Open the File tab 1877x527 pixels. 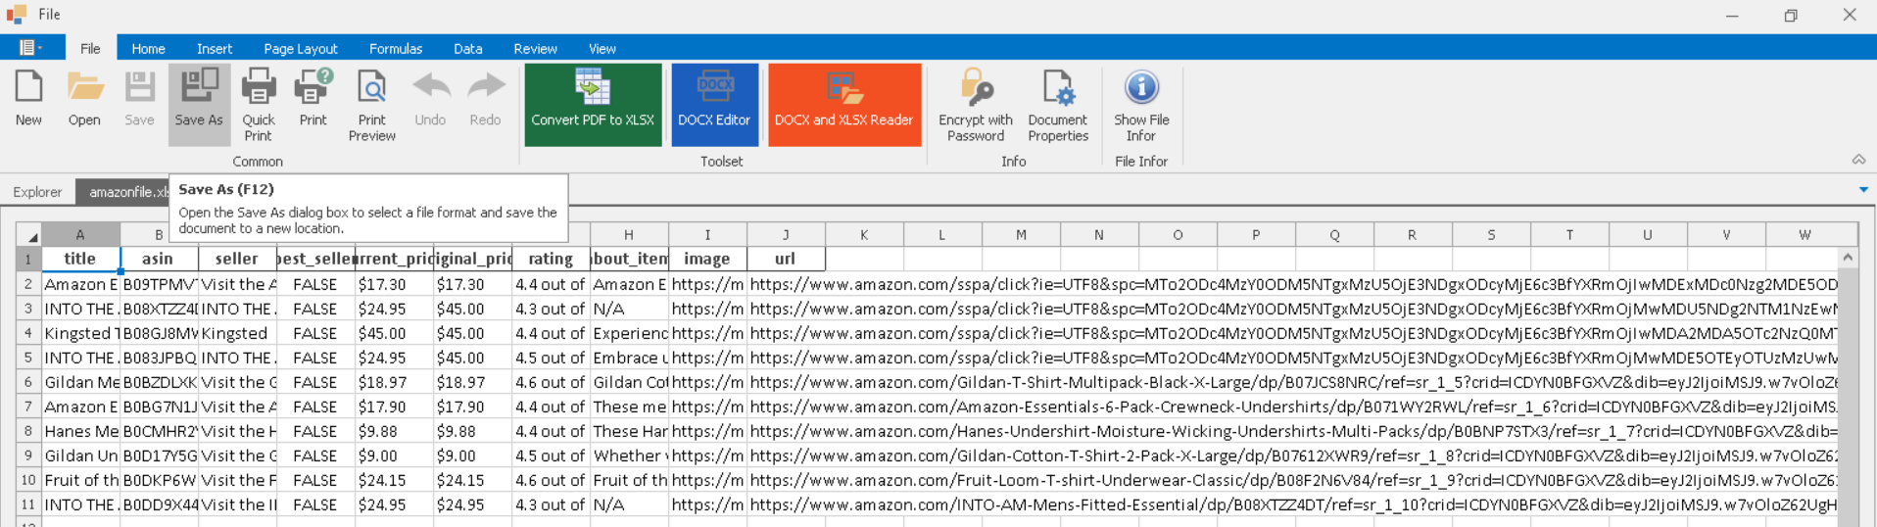(90, 48)
